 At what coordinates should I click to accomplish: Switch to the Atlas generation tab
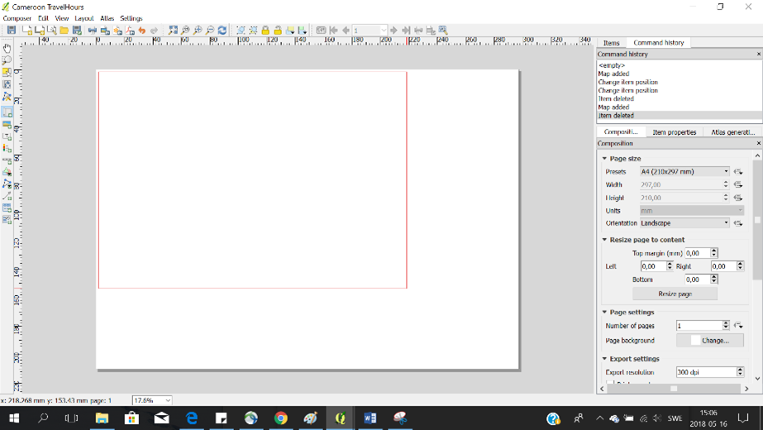point(733,132)
